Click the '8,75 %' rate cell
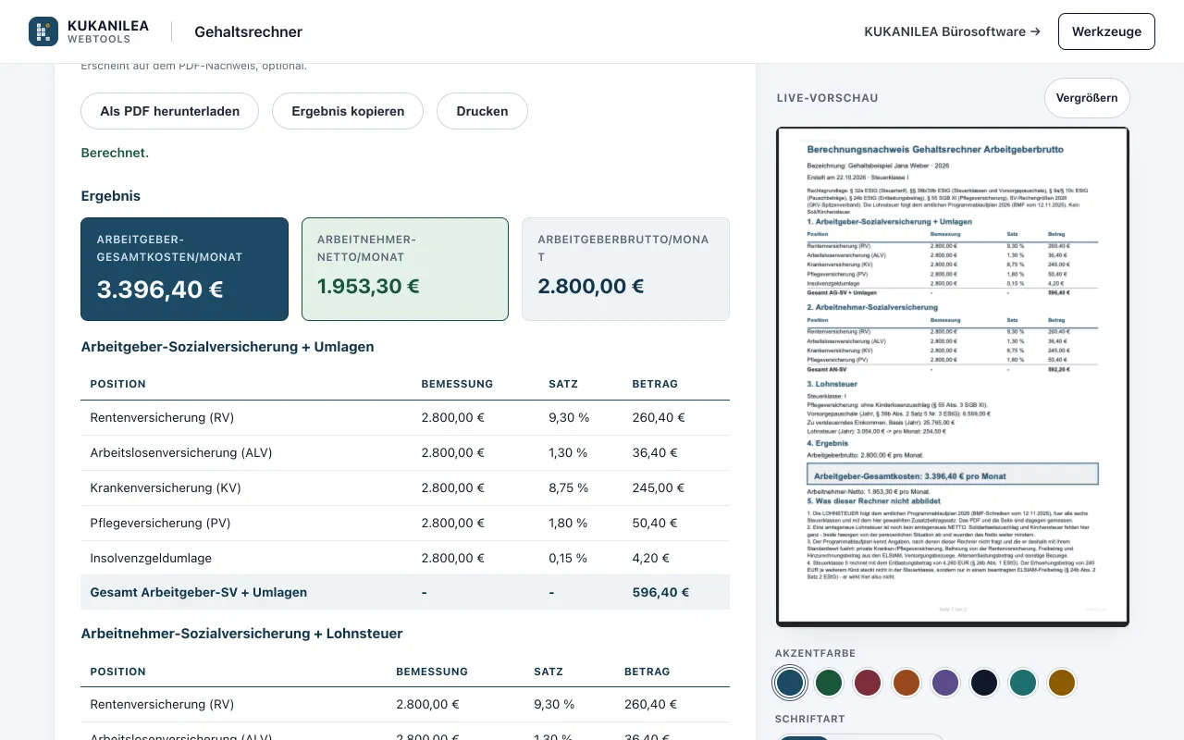Viewport: 1184px width, 740px height. click(568, 487)
